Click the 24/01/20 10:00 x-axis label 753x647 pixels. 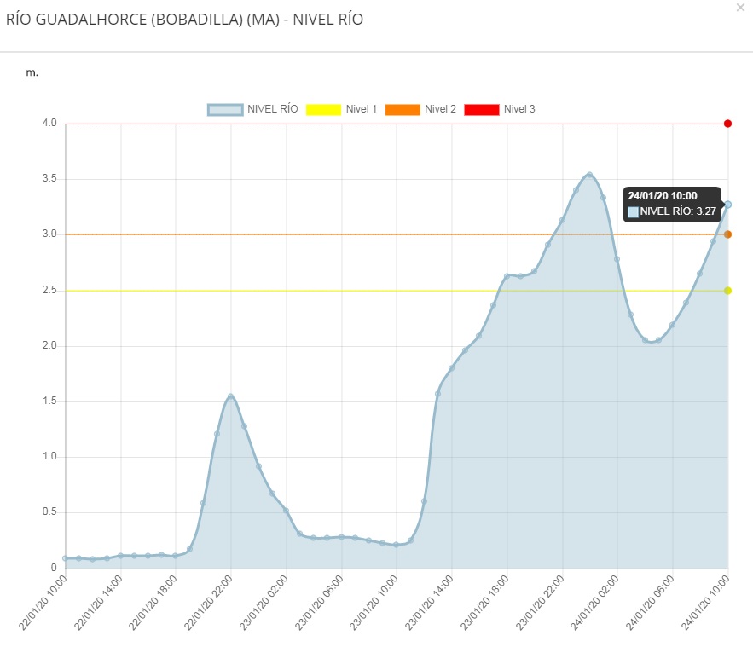pyautogui.click(x=705, y=603)
